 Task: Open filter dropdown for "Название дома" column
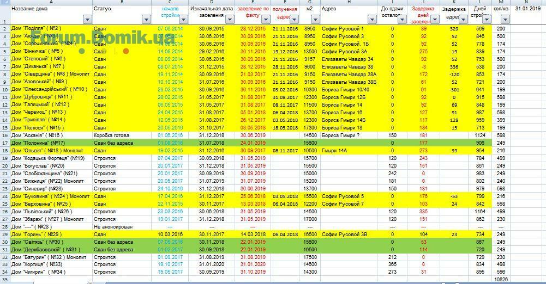pyautogui.click(x=87, y=20)
